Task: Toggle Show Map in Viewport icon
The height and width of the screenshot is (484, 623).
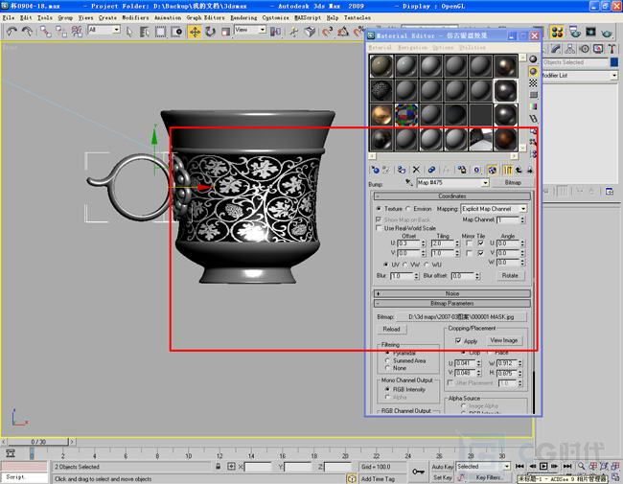Action: [492, 170]
